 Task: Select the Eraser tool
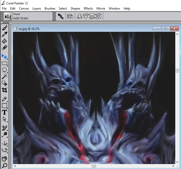5,48
